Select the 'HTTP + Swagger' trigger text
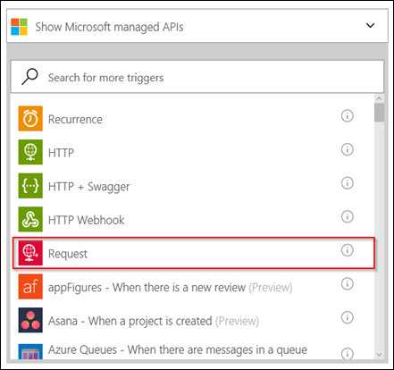This screenshot has width=394, height=370. (x=89, y=187)
